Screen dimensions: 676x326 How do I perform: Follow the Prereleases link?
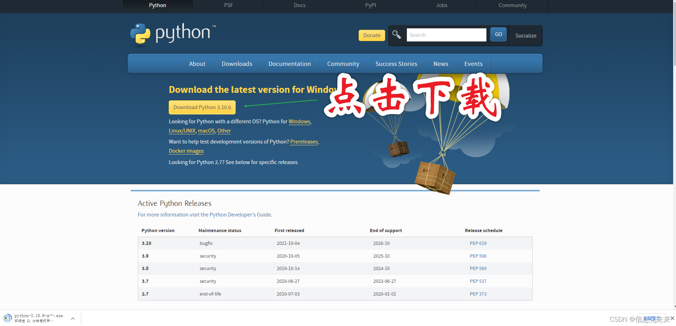point(304,142)
